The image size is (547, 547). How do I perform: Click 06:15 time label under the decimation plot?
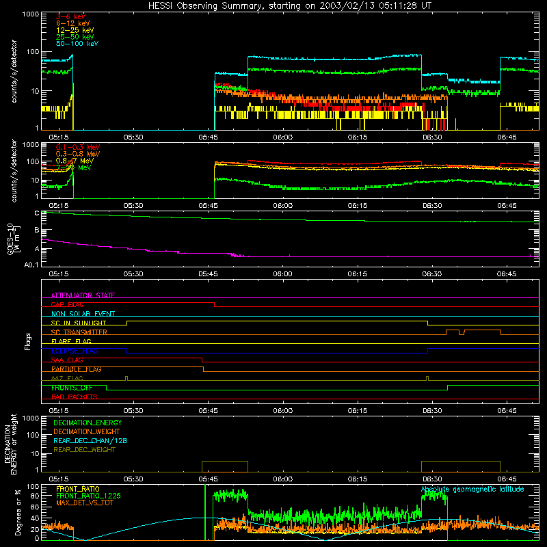coord(357,479)
